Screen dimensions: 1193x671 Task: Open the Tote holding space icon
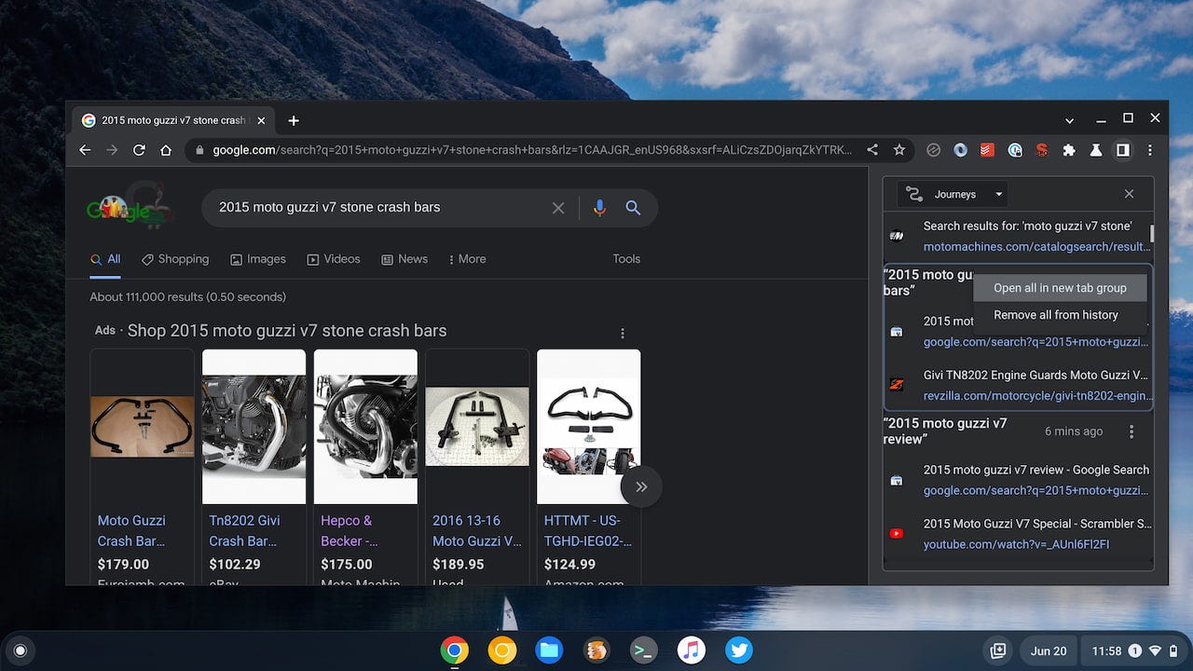click(997, 650)
